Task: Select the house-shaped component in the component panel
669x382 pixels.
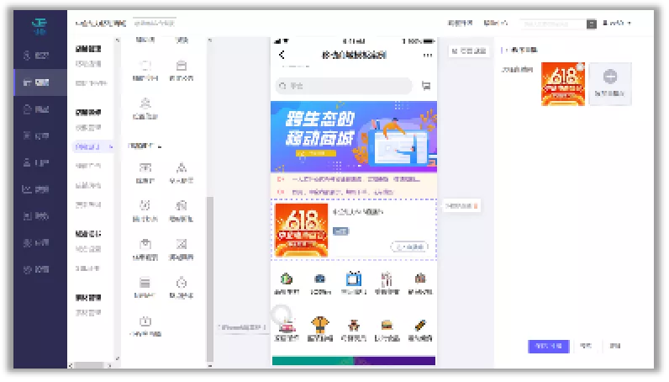Action: [x=182, y=205]
